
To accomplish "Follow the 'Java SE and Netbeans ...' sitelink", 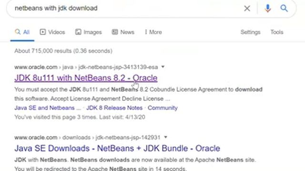I will tap(48, 108).
